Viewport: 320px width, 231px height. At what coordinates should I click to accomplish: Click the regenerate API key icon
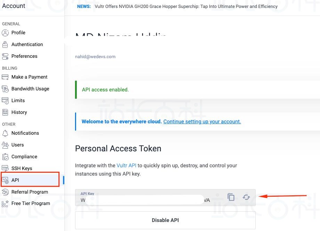coord(246,197)
